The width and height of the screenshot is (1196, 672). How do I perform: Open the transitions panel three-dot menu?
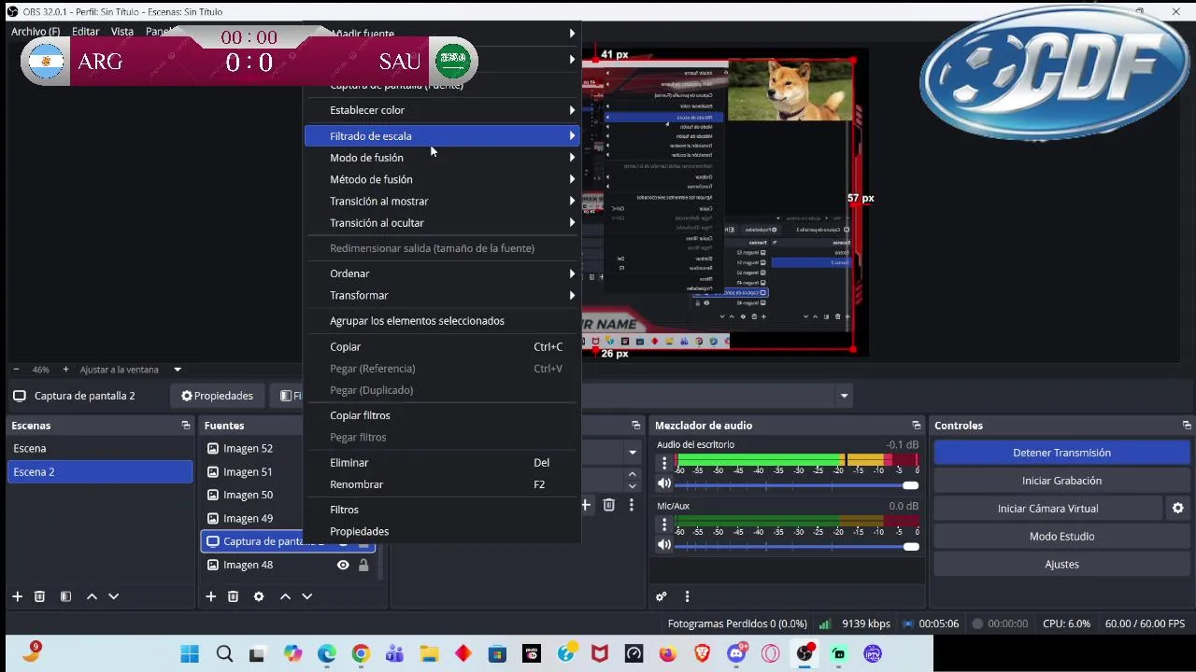pyautogui.click(x=632, y=505)
